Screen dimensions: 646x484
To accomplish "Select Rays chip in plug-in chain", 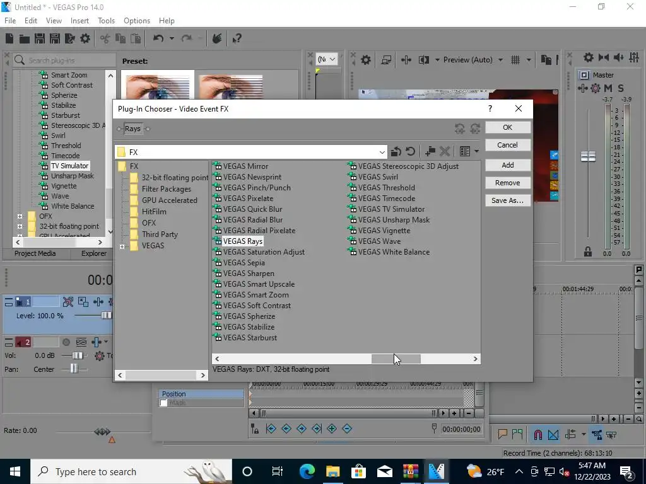I will [x=132, y=129].
